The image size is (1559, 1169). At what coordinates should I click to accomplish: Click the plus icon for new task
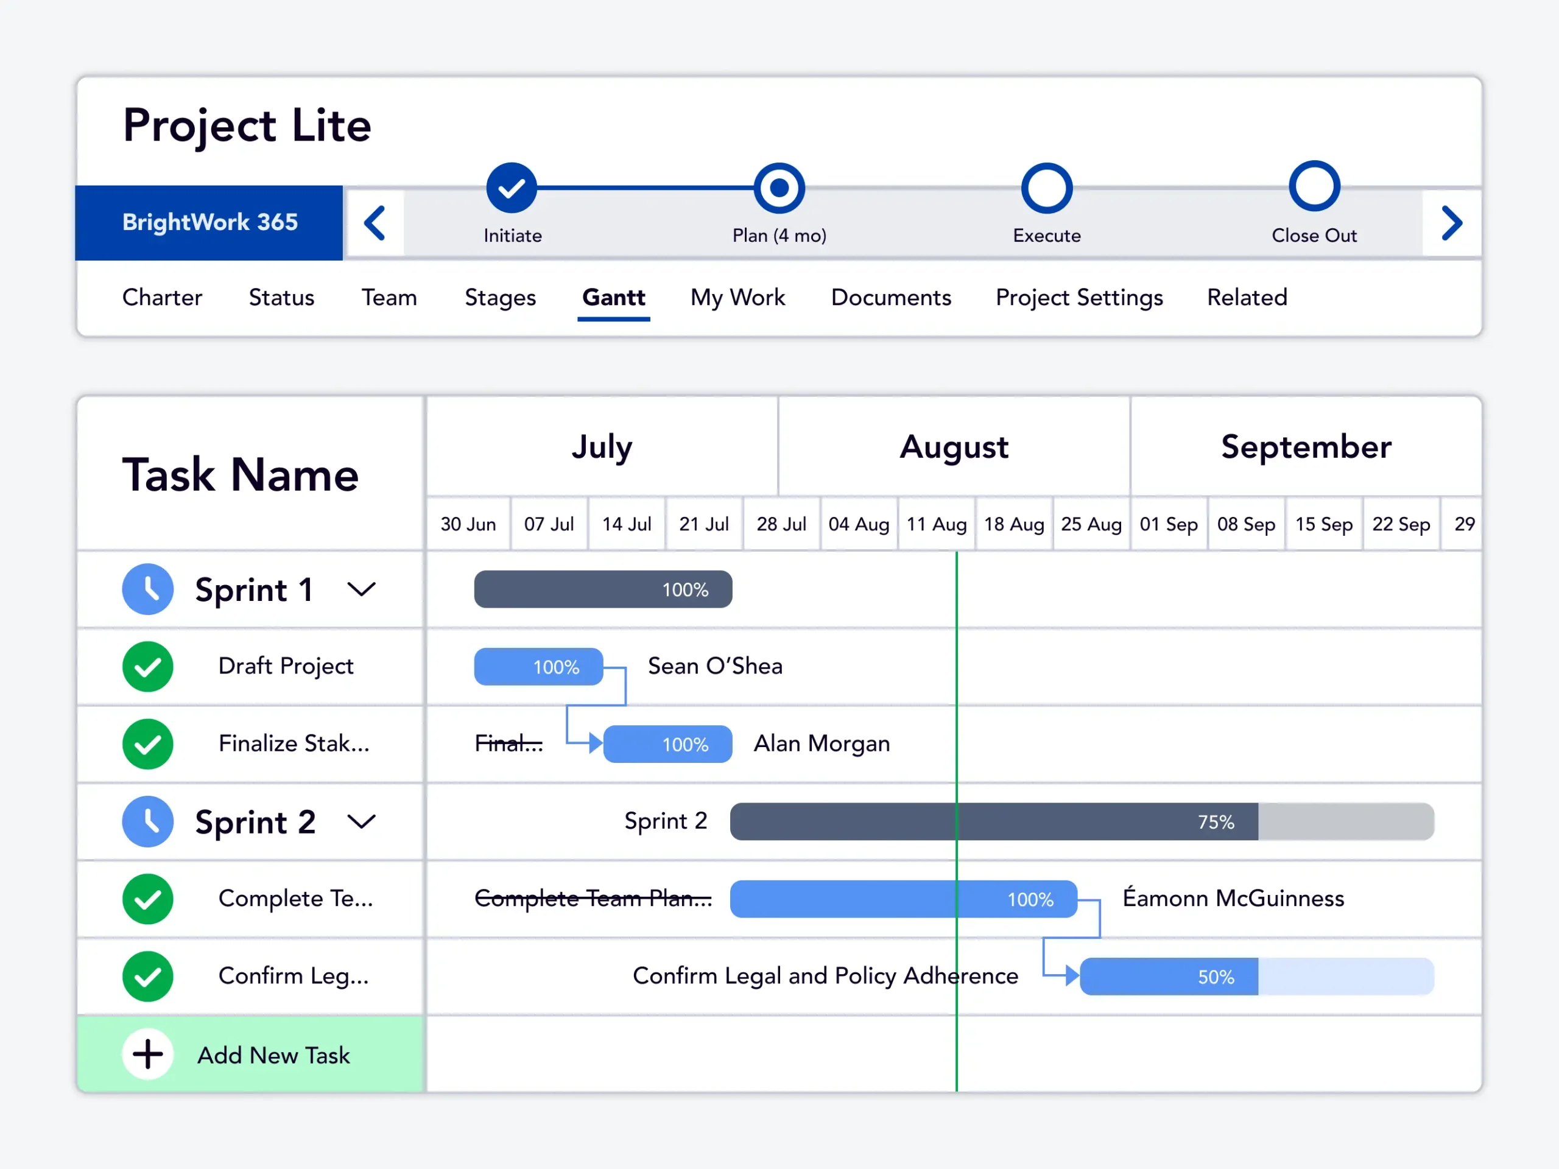click(148, 1054)
